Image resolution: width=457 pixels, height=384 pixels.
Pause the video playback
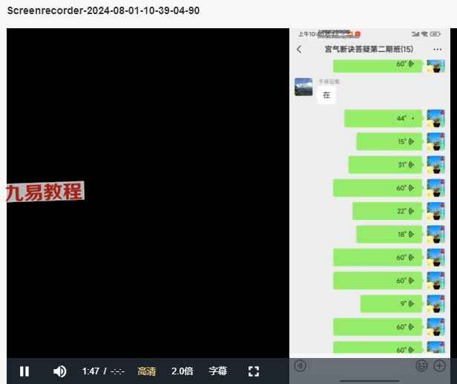(24, 371)
